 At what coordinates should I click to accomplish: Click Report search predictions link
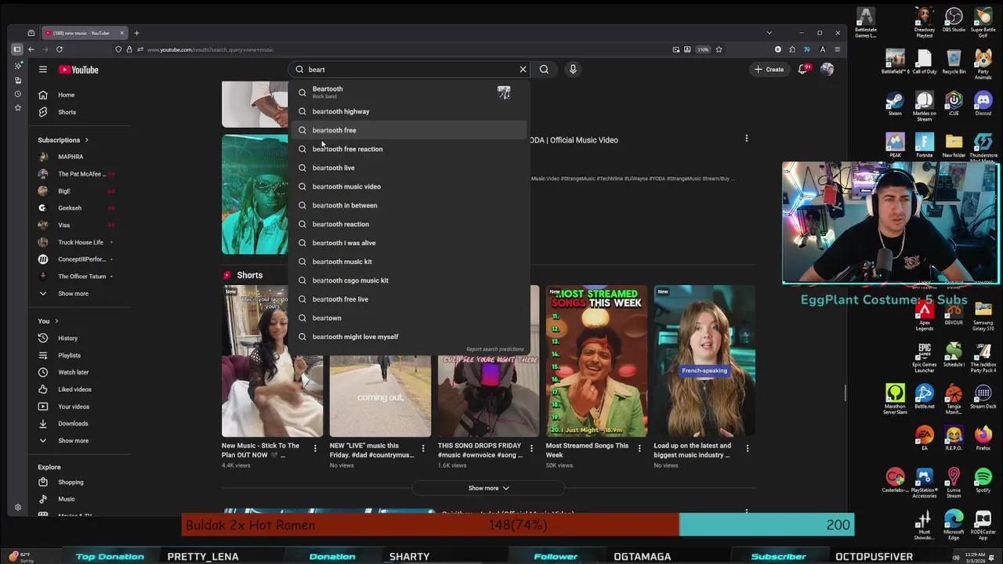494,349
